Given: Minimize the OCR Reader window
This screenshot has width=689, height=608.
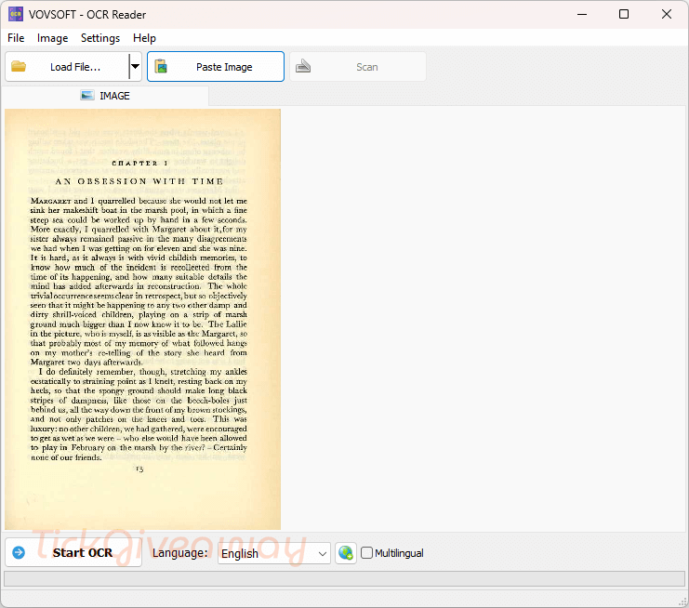Looking at the screenshot, I should [582, 14].
